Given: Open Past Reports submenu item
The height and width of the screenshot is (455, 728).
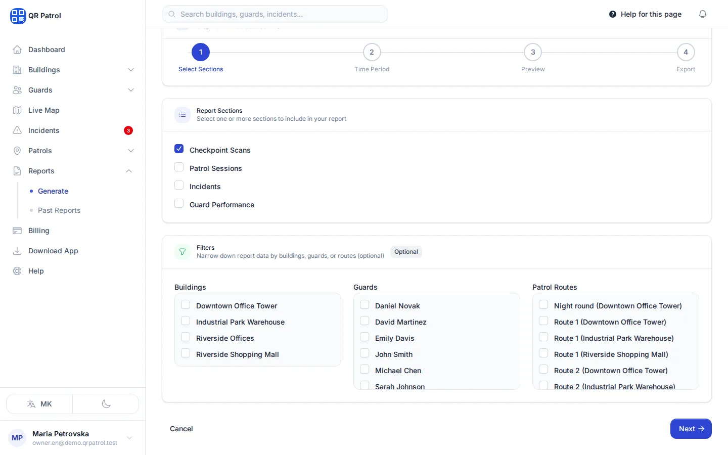Looking at the screenshot, I should (x=59, y=210).
